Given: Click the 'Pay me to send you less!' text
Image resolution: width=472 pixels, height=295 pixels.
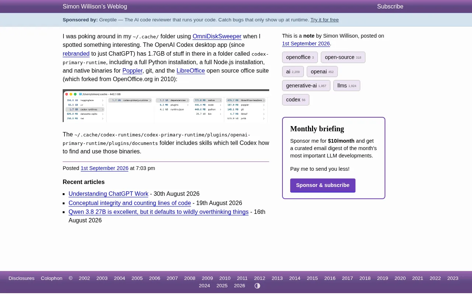Looking at the screenshot, I should tap(320, 169).
